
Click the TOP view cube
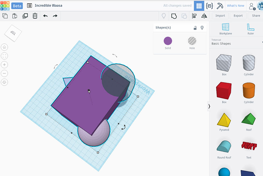[13, 33]
